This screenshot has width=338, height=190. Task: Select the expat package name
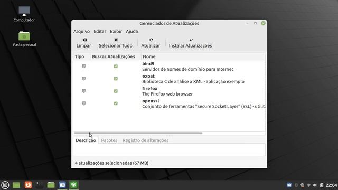point(148,76)
